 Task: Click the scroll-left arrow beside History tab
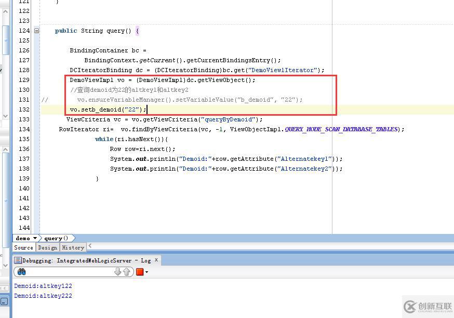(90, 246)
